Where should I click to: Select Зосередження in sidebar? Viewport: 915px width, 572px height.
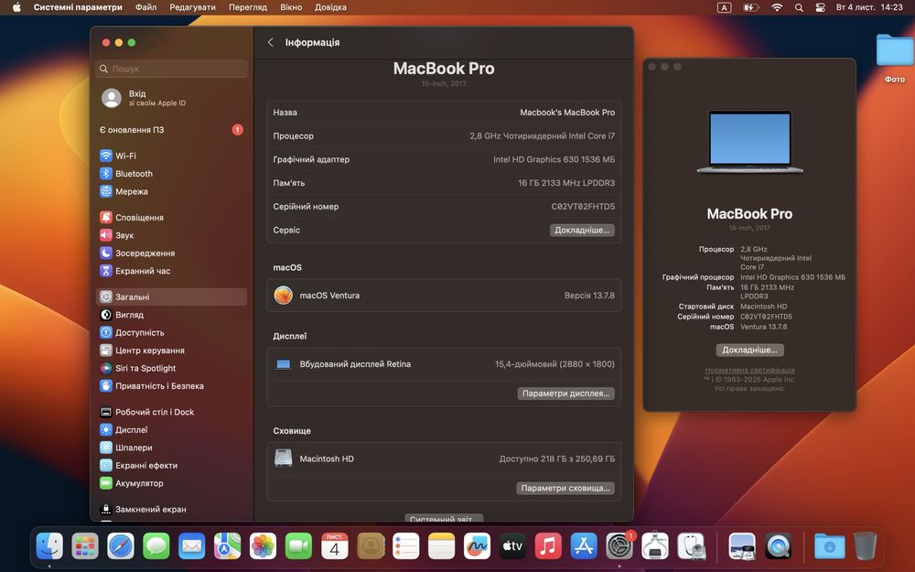172,253
